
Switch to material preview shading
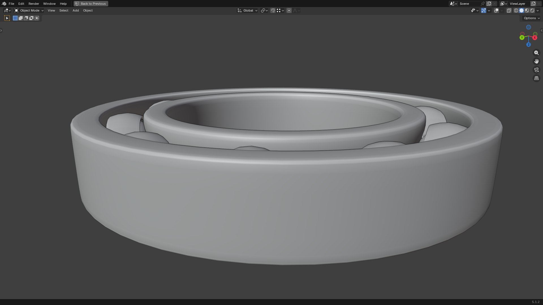coord(527,10)
